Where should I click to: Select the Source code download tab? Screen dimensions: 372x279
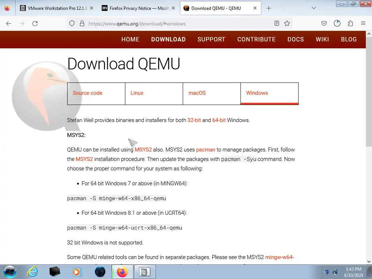click(96, 93)
